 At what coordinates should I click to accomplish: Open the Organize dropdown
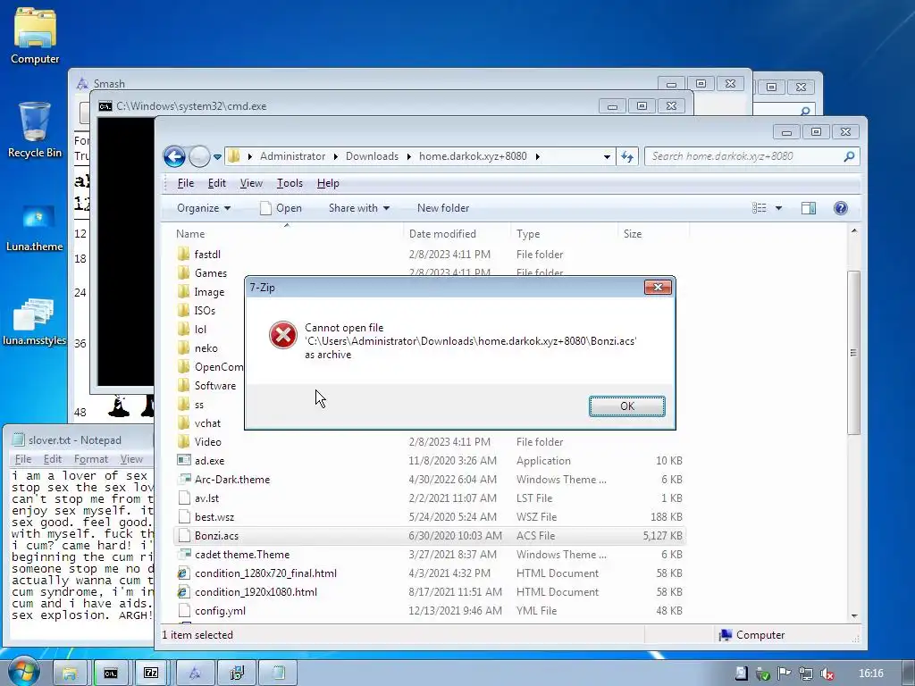204,208
